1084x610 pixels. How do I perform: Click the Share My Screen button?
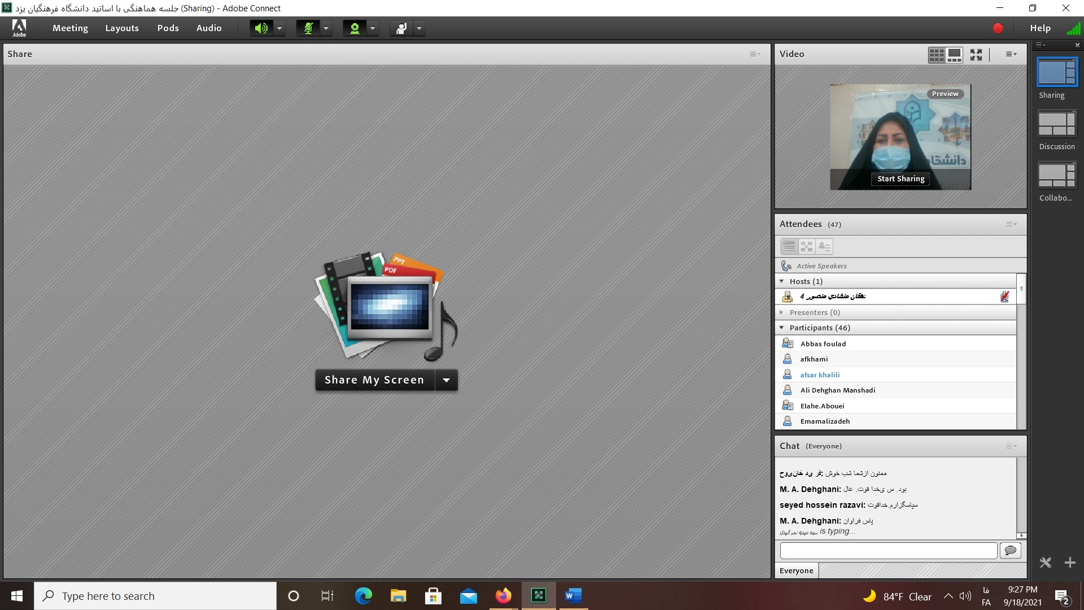[x=374, y=380]
